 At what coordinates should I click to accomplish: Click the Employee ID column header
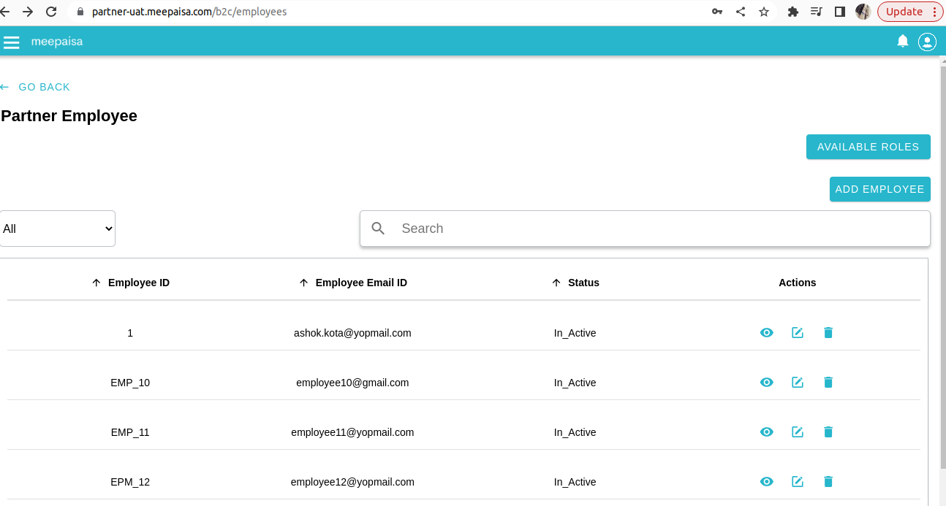pos(139,283)
